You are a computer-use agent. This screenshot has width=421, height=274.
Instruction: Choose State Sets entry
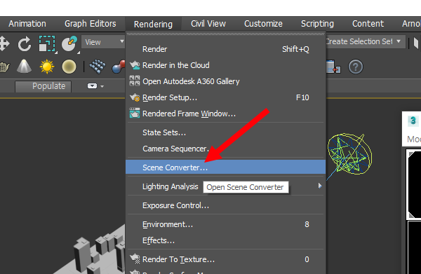[225, 132]
